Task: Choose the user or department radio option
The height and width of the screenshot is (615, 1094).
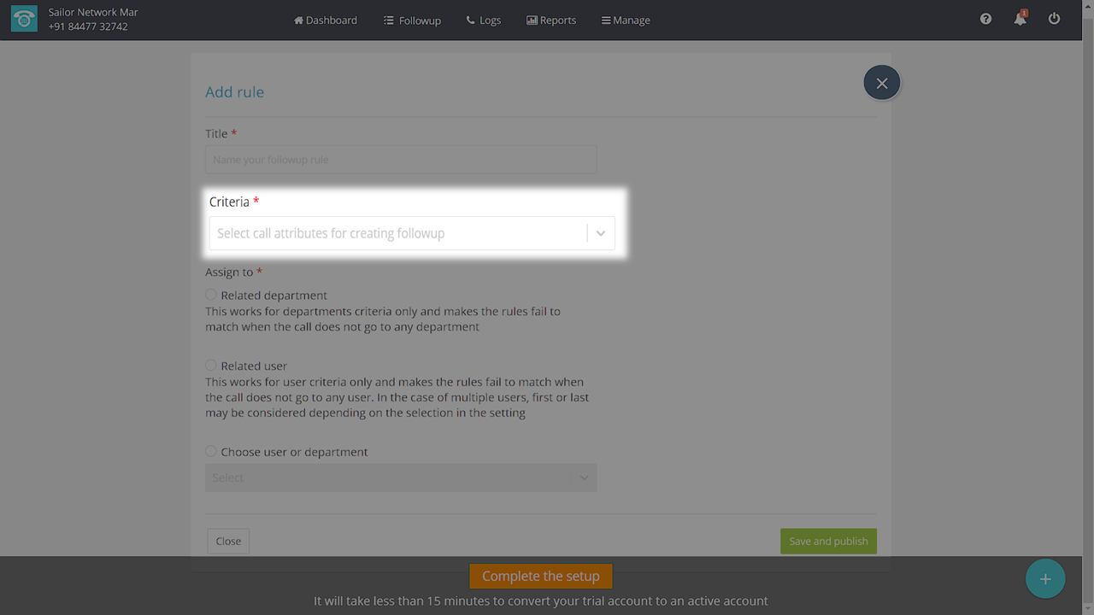Action: point(211,452)
